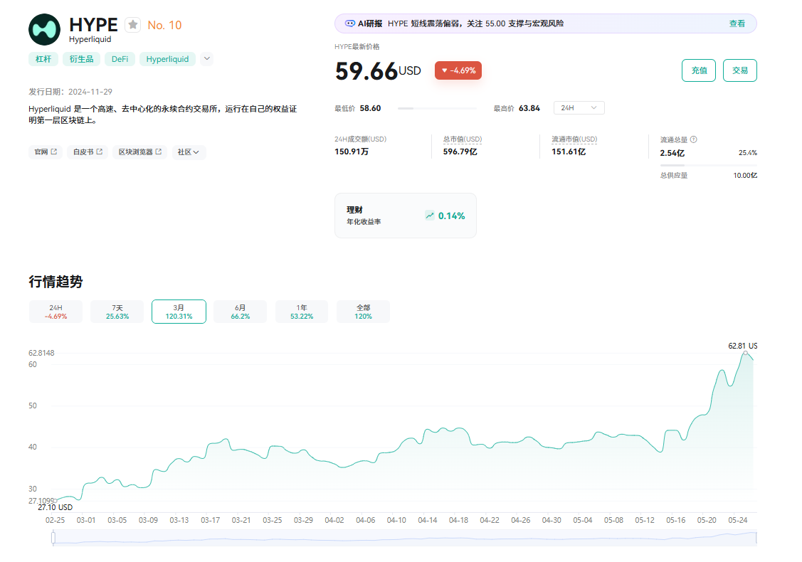Click the 62.81 peak marker on chart
802x562 pixels.
click(746, 353)
